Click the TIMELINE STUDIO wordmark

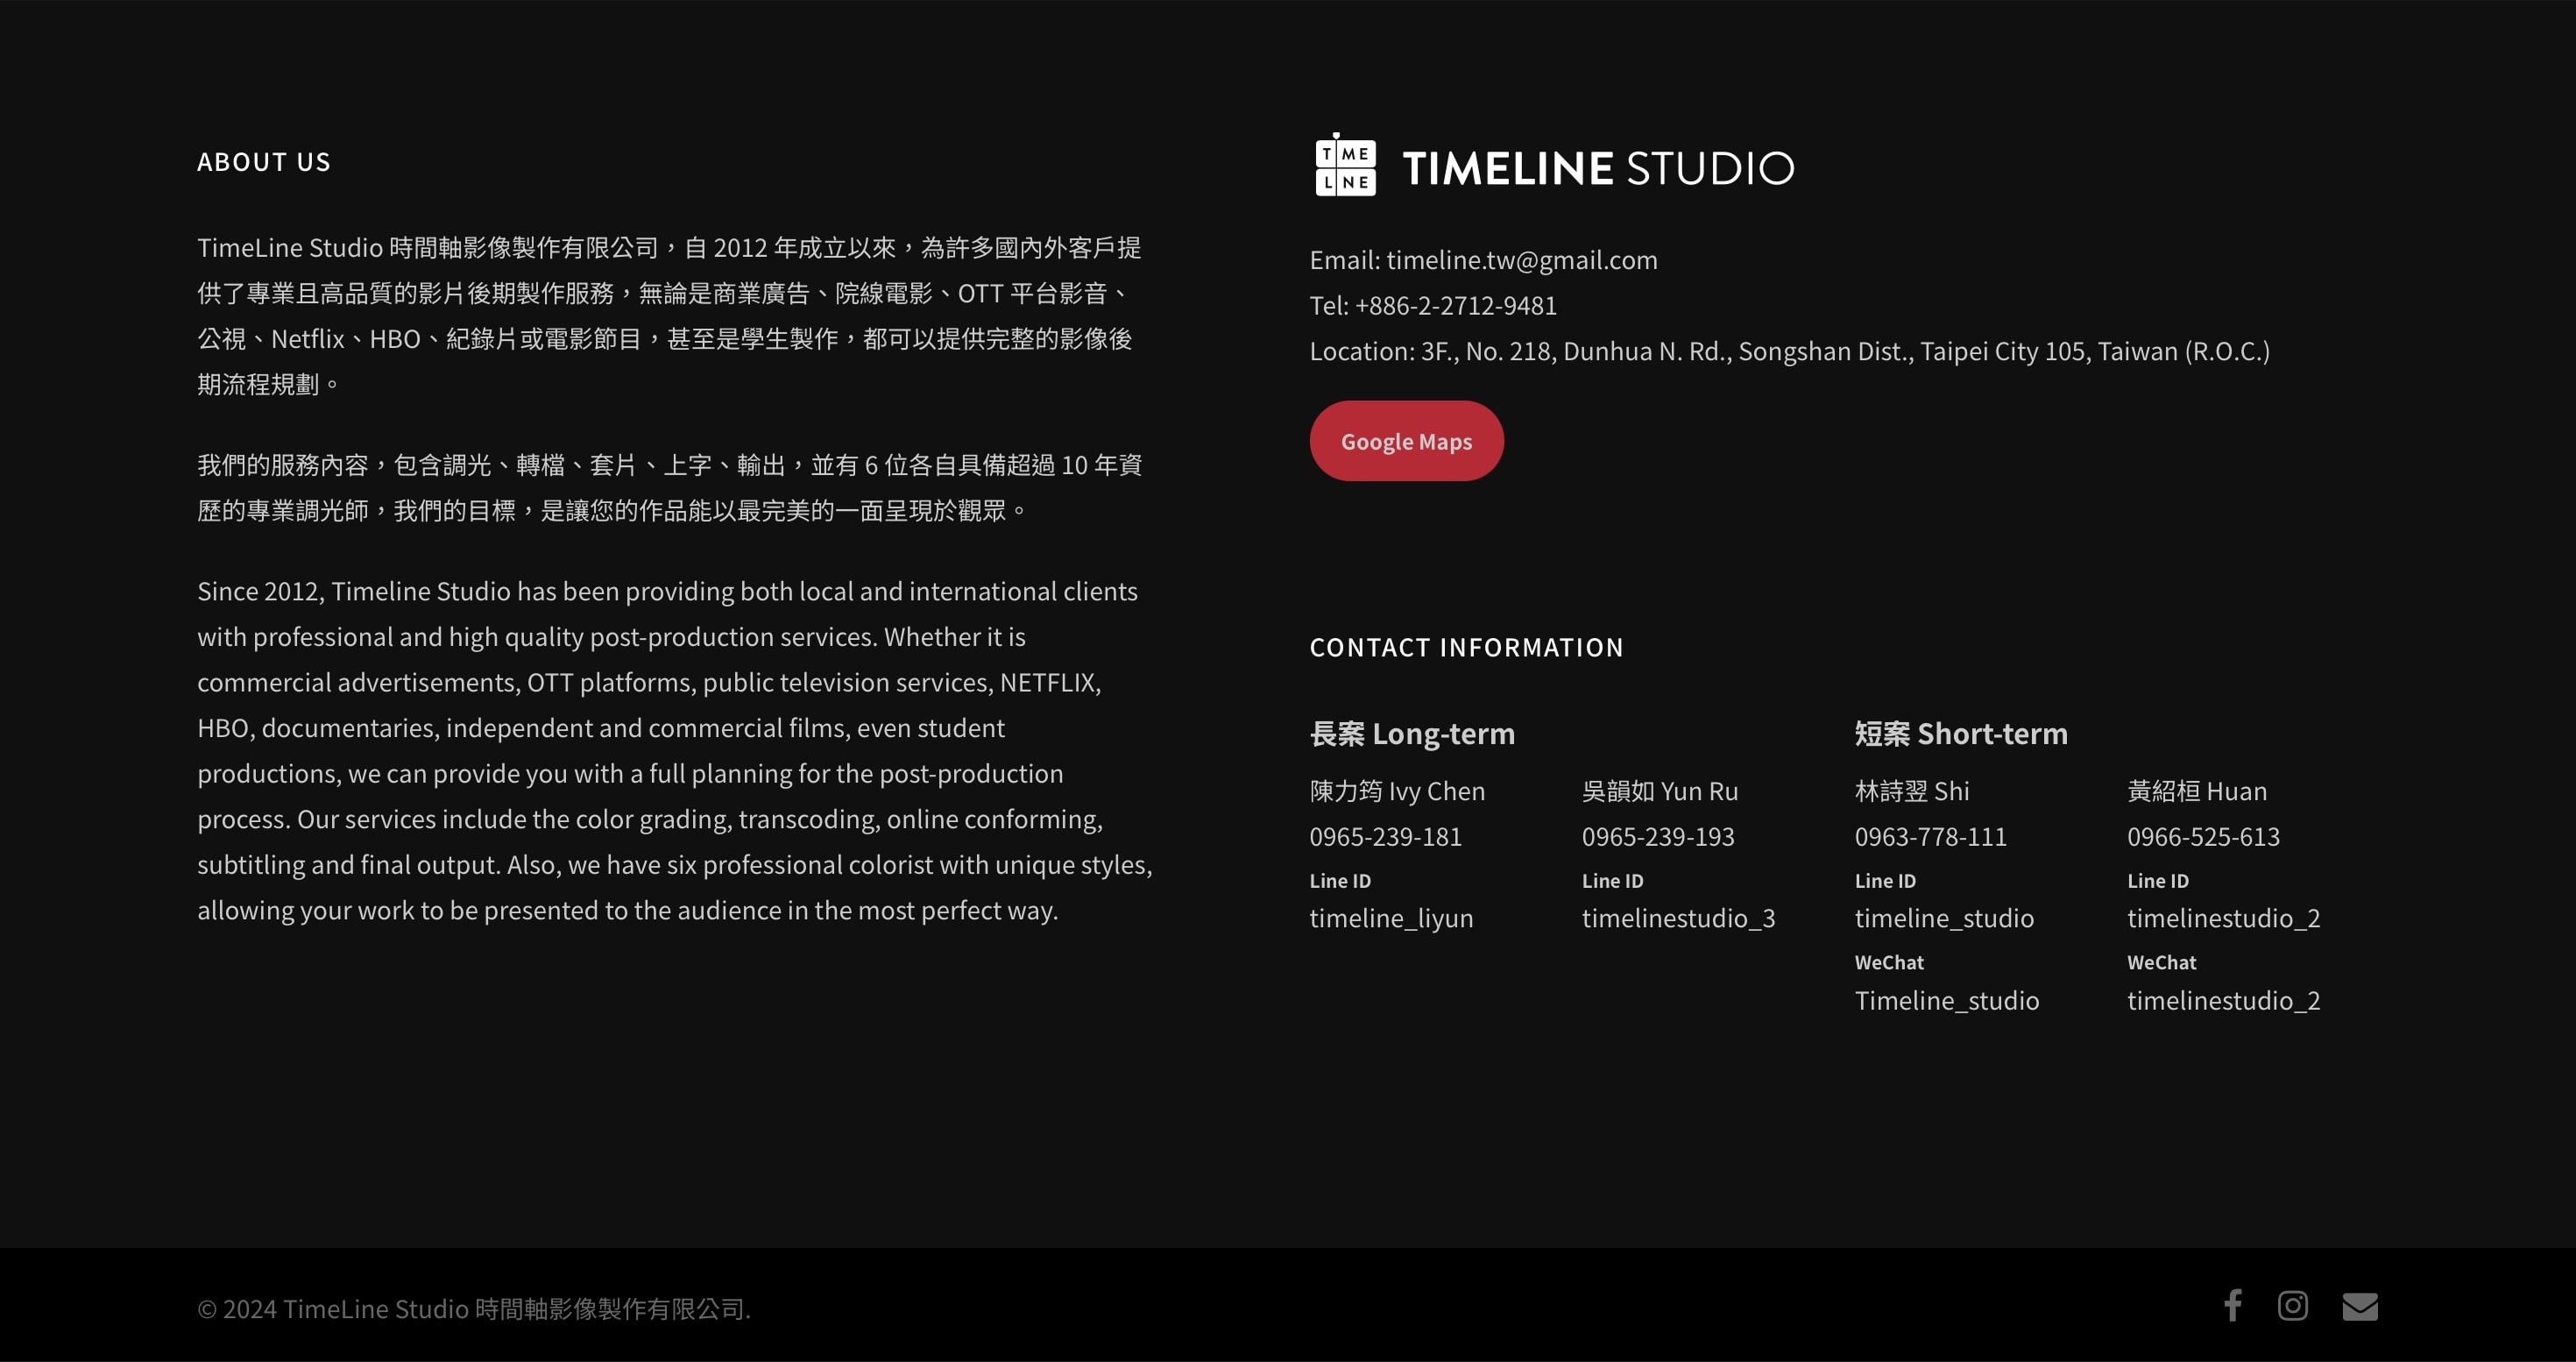pos(1598,168)
